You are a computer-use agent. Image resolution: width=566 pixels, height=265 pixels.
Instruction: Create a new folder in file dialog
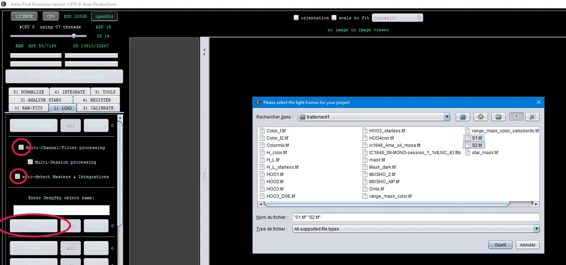499,117
